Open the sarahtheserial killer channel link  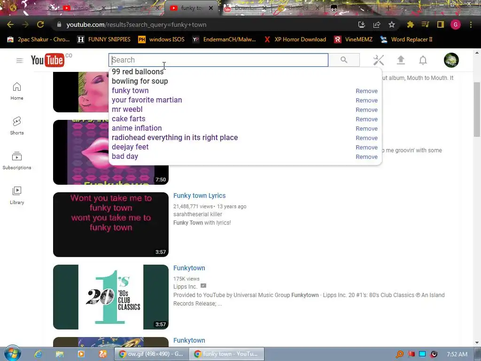click(198, 214)
